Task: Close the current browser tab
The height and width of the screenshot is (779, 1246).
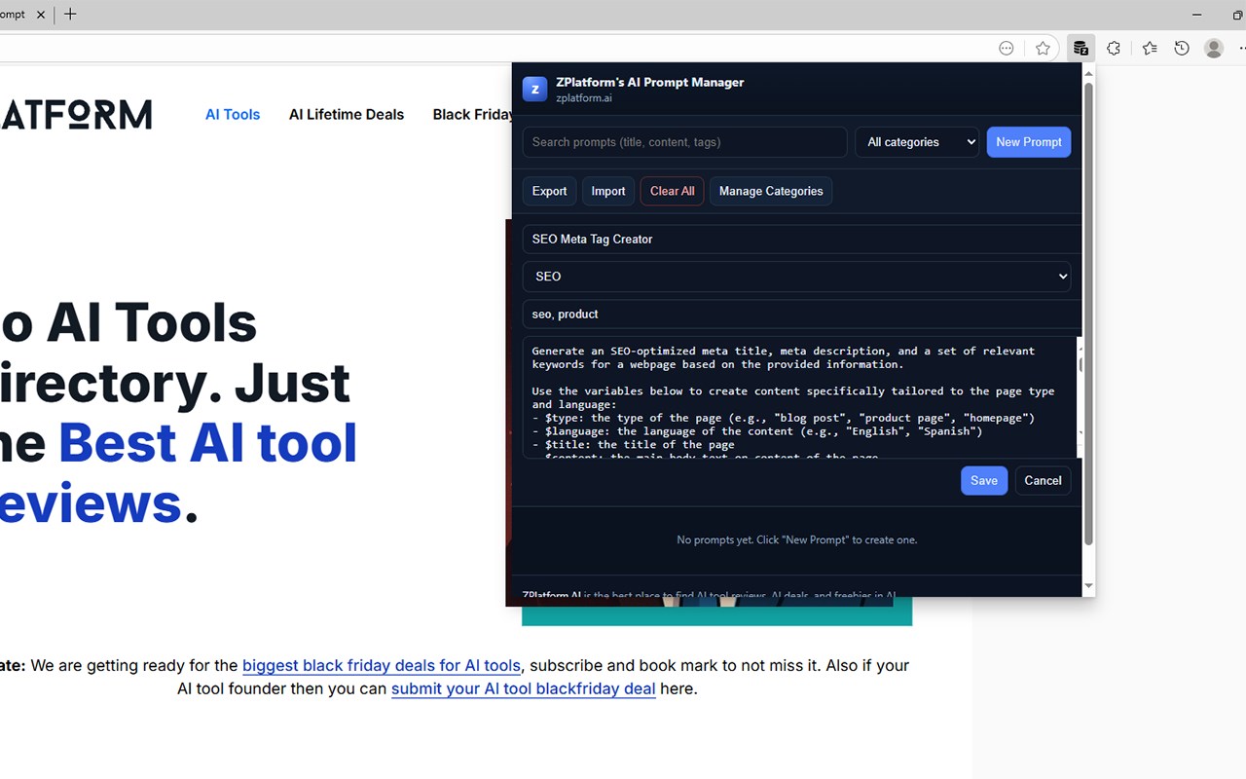Action: (x=41, y=15)
